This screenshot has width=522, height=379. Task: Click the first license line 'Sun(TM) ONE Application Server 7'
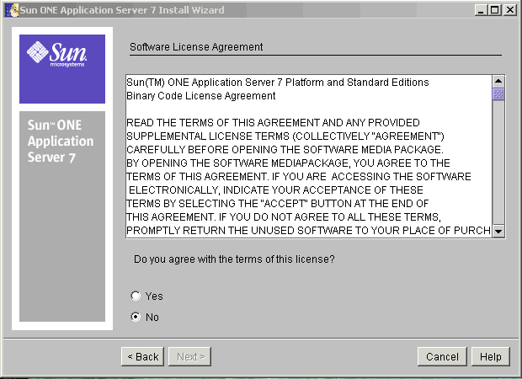coord(278,83)
